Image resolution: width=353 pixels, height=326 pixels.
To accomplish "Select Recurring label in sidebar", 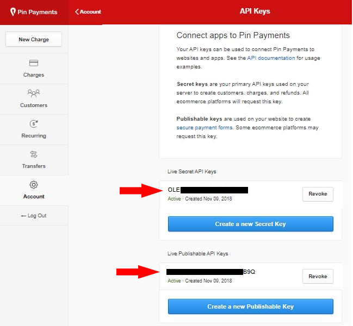I will coord(34,136).
